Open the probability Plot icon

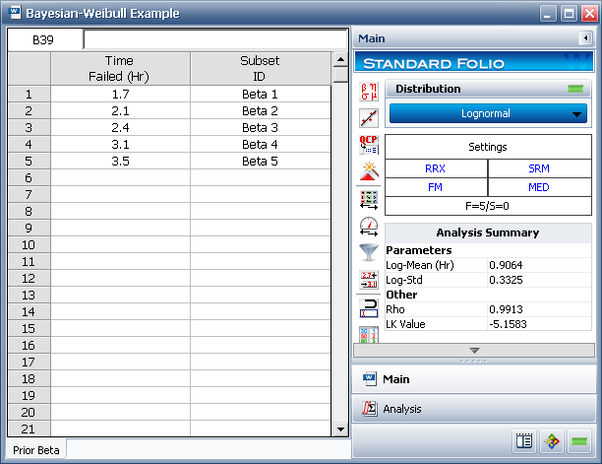(369, 118)
